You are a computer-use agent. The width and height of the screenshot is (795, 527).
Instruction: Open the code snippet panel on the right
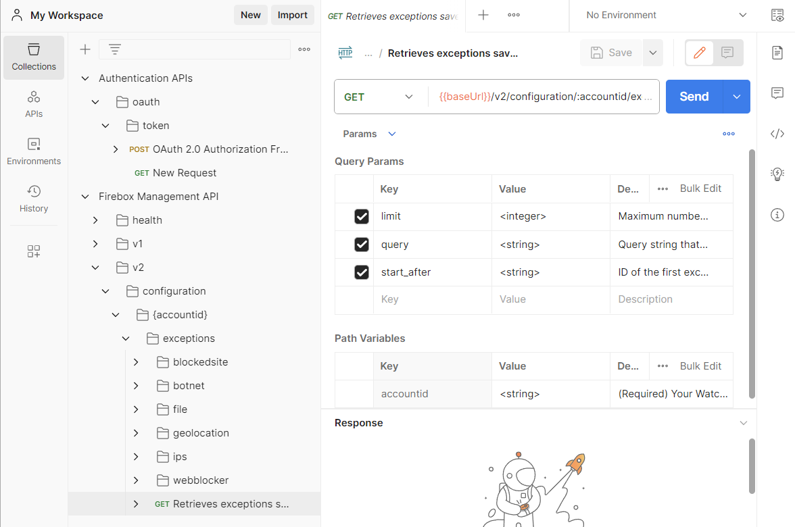tap(777, 133)
